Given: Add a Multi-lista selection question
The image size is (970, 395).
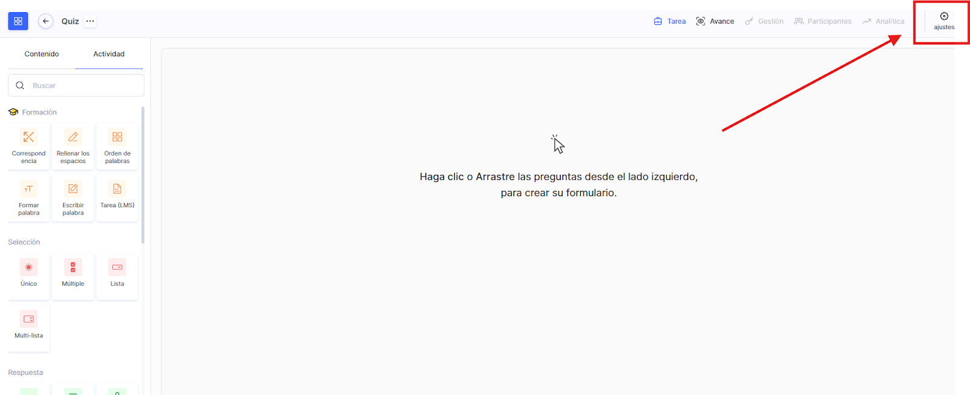Looking at the screenshot, I should tap(28, 329).
